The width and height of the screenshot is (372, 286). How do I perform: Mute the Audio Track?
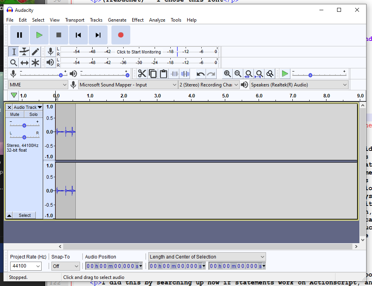click(x=15, y=114)
